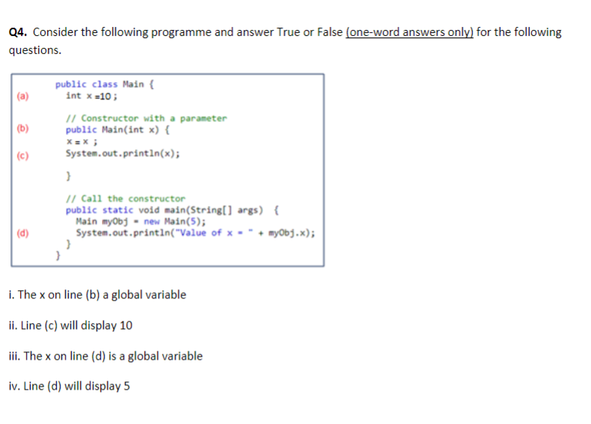Click 'System.out.println(x);' code line

(x=123, y=153)
